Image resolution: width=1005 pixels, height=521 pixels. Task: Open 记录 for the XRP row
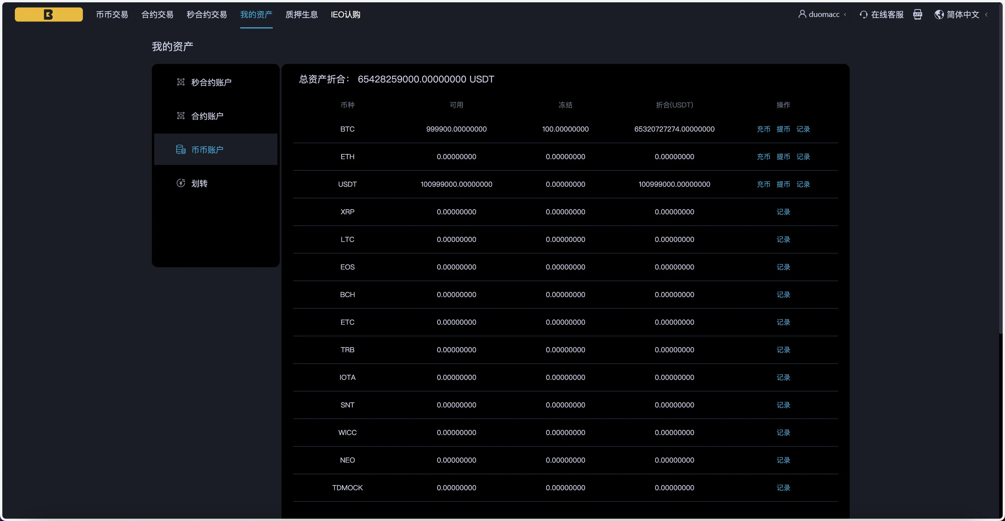(x=783, y=212)
